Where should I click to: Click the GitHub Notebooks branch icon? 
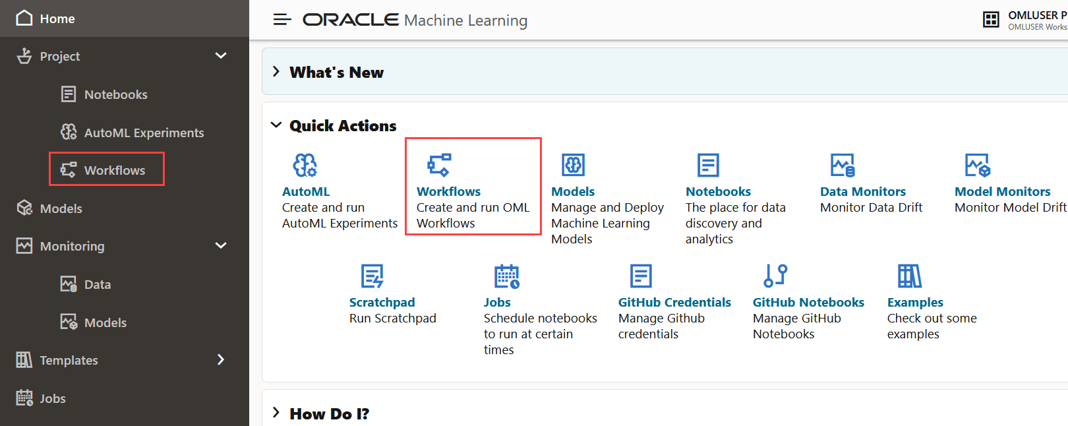pos(775,276)
